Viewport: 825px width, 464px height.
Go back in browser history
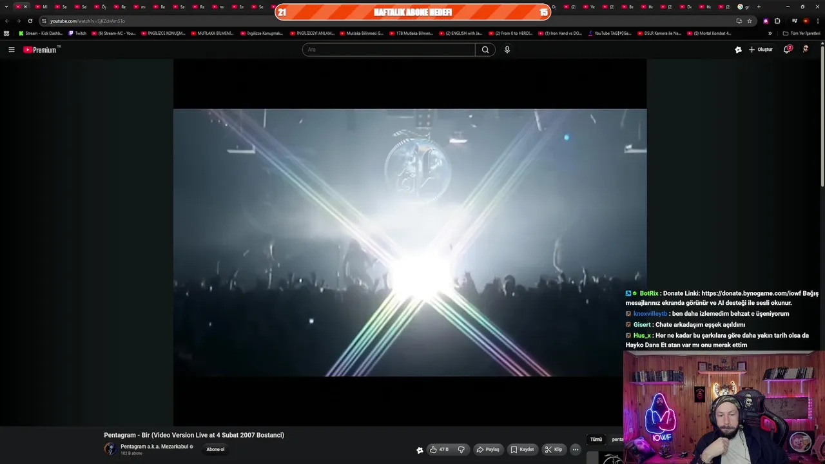pos(7,21)
